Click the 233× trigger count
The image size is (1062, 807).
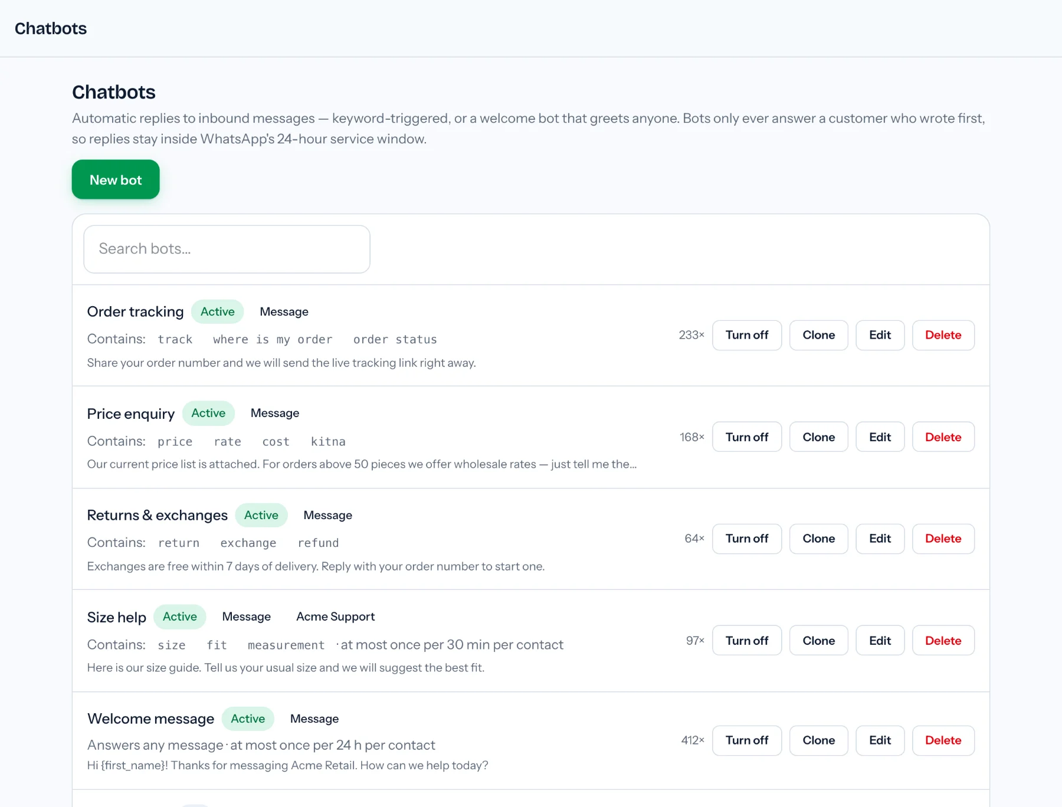tap(691, 335)
